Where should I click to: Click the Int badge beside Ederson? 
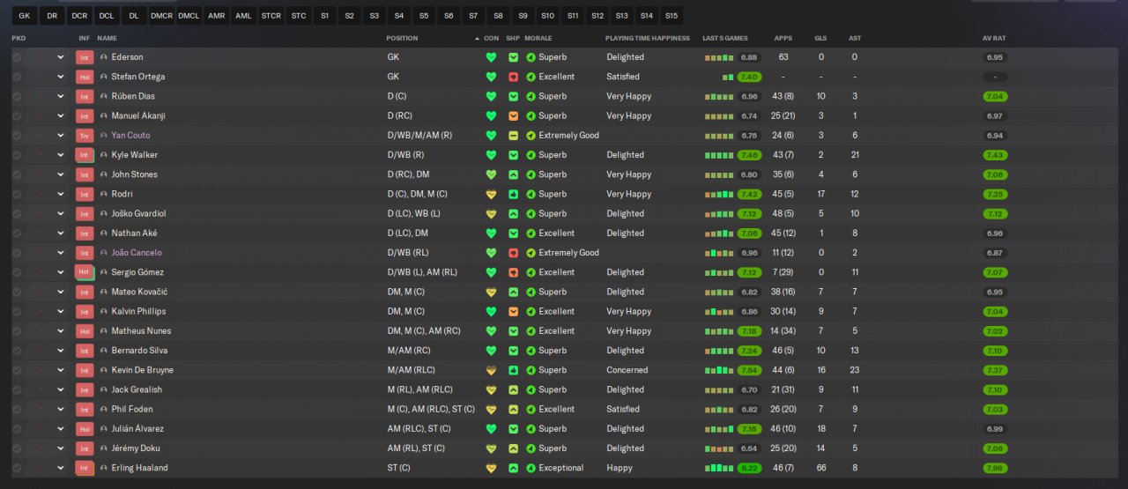(85, 57)
